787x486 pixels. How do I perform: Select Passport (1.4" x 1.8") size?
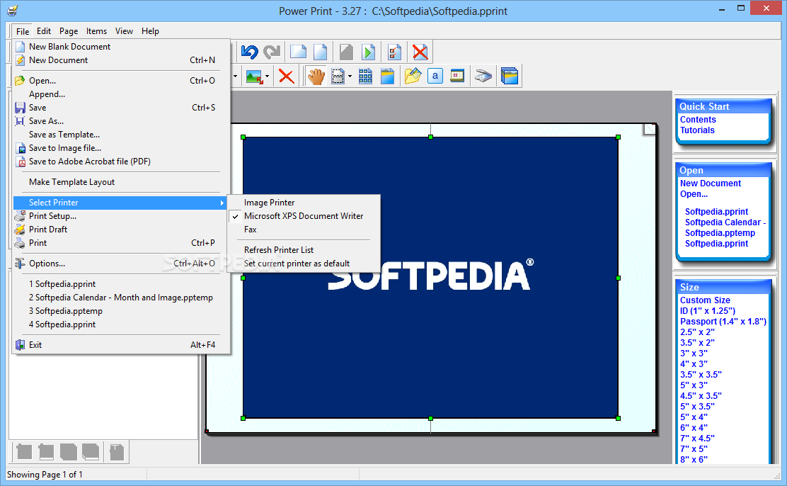tap(723, 321)
